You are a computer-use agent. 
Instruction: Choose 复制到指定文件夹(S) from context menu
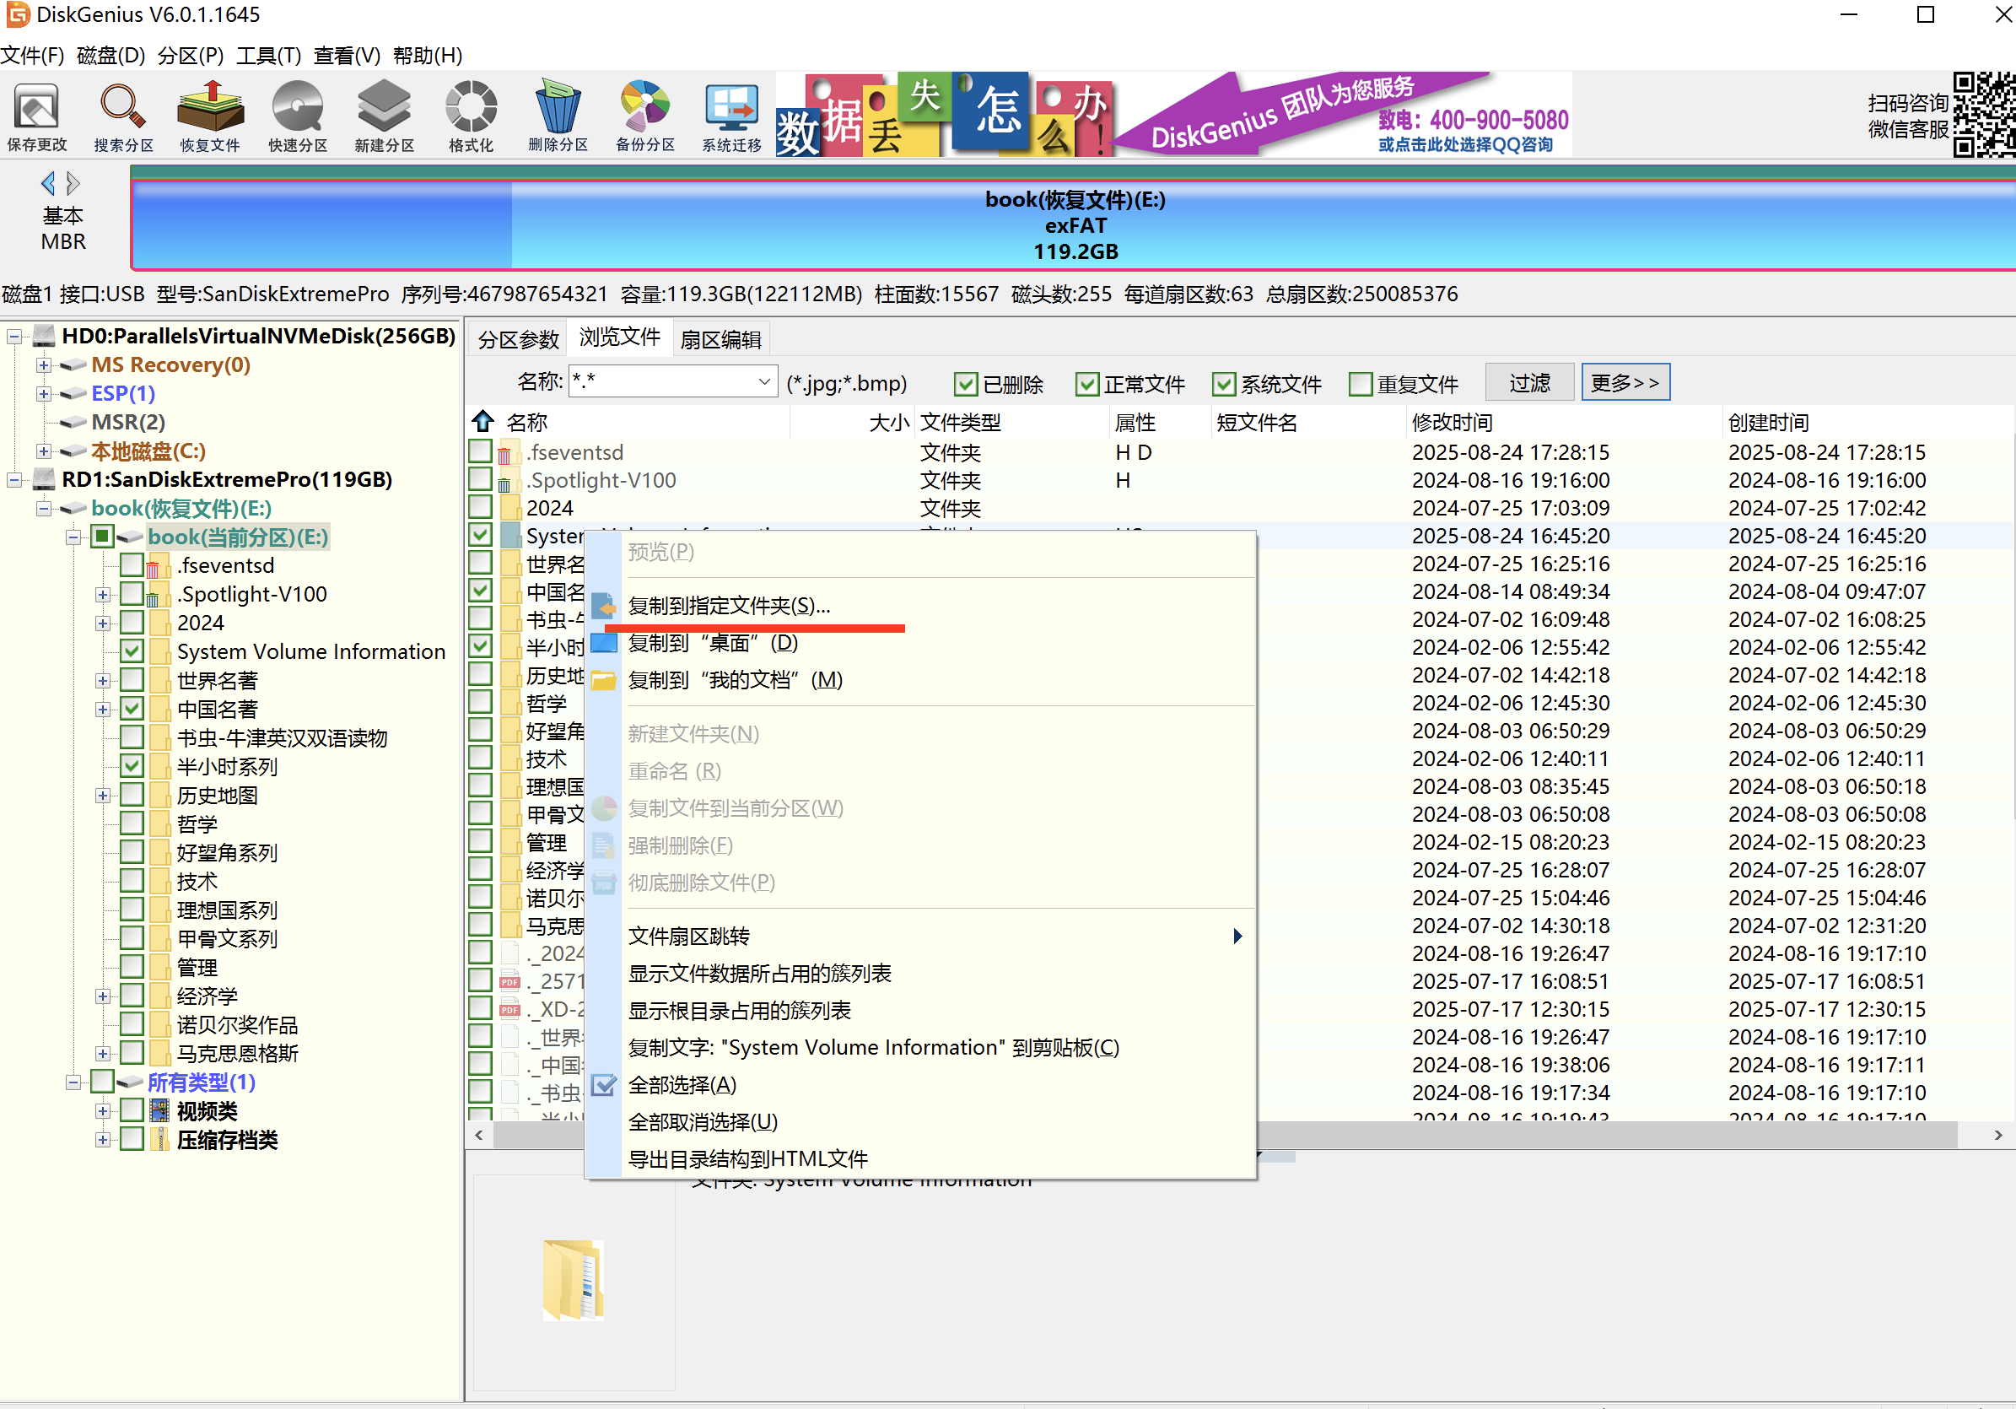pyautogui.click(x=729, y=606)
